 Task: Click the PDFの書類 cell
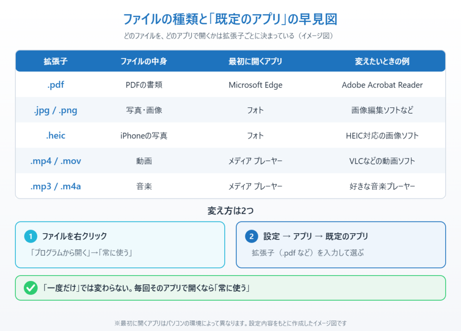[144, 85]
